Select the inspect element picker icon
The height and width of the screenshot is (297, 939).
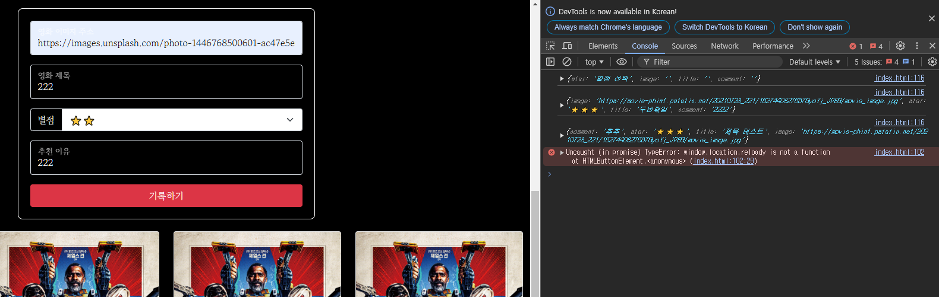pos(550,46)
